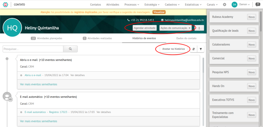Click the 18 planned activities badge

pyautogui.click(x=33, y=38)
